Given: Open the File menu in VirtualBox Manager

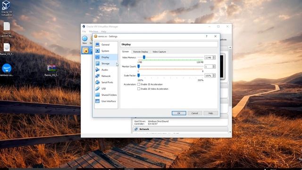Looking at the screenshot, I should coord(84,32).
